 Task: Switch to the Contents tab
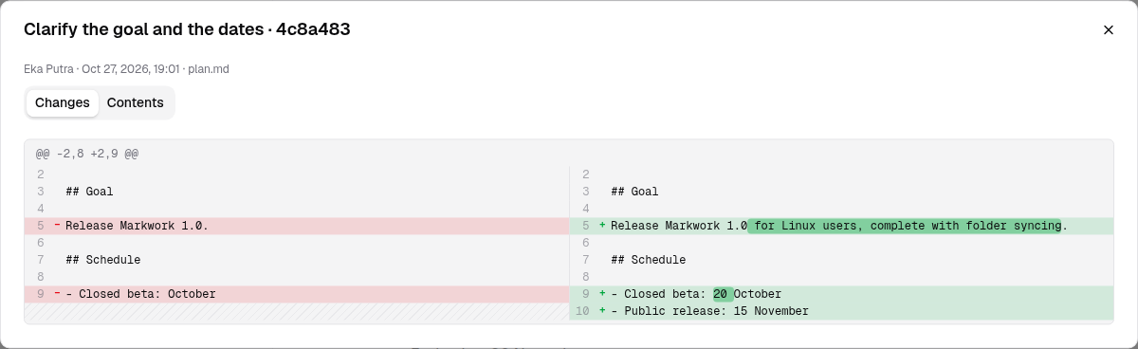tap(135, 102)
